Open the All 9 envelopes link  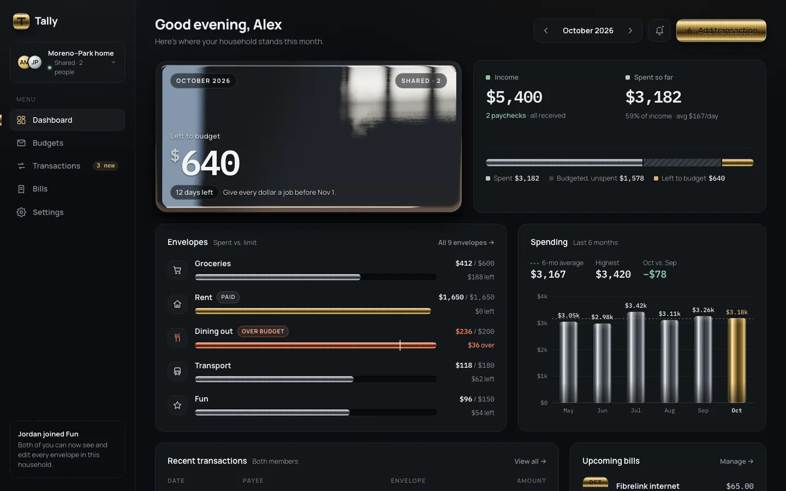tap(466, 243)
